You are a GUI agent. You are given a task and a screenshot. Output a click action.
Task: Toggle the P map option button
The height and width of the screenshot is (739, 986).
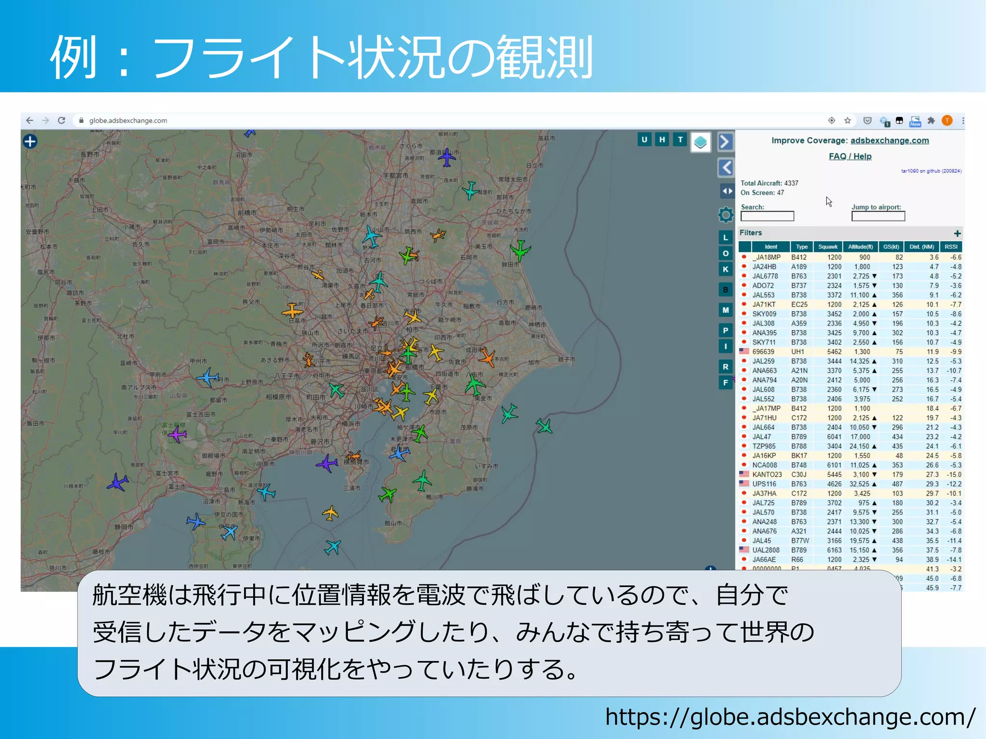coord(726,330)
